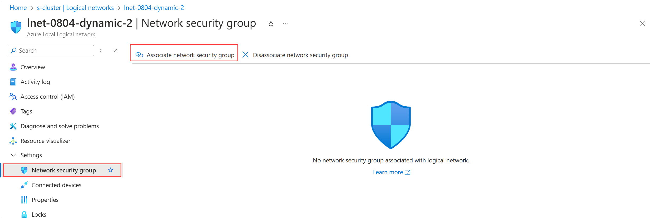Click Associate network security group button

click(185, 55)
